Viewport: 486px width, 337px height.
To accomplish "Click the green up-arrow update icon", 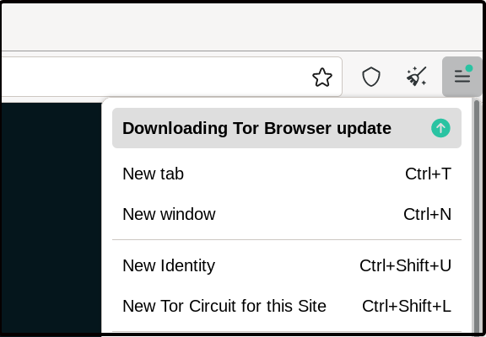I will click(x=440, y=128).
